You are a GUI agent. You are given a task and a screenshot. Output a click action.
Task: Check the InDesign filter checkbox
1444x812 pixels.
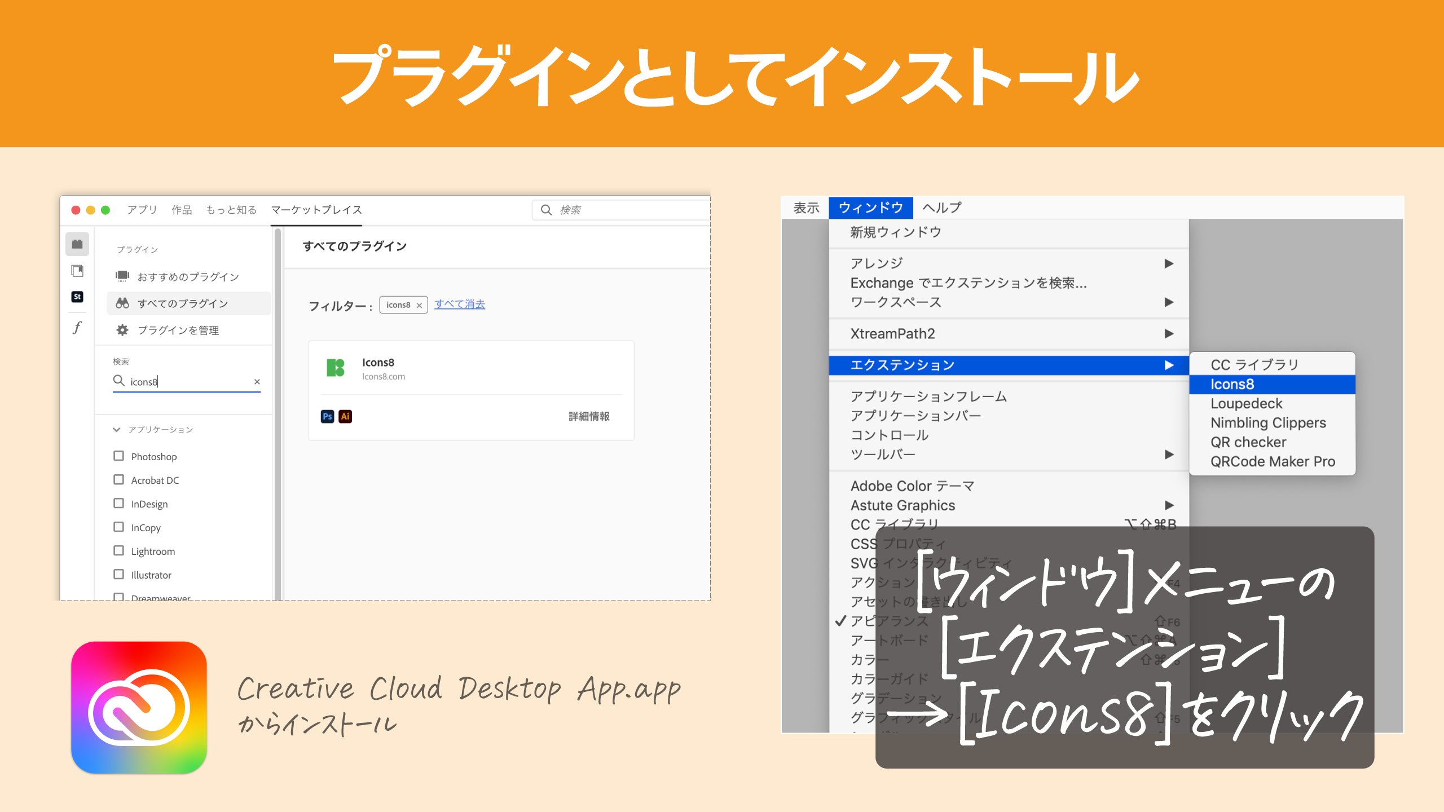click(118, 503)
